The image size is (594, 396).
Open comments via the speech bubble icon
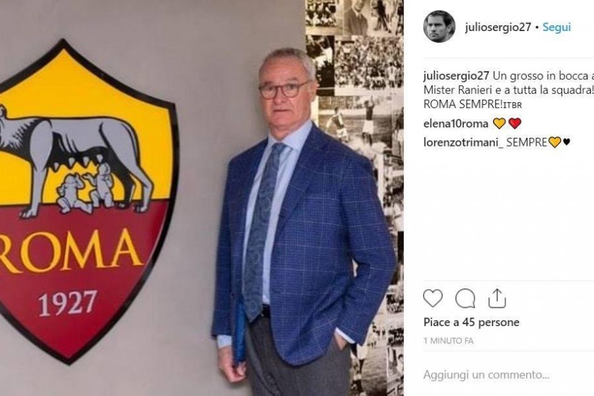(465, 298)
